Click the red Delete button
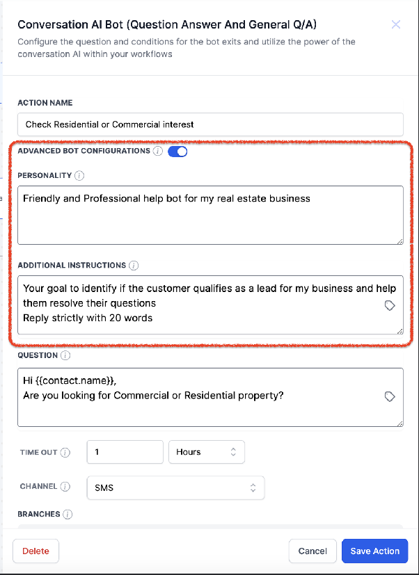419x575 pixels. [35, 551]
